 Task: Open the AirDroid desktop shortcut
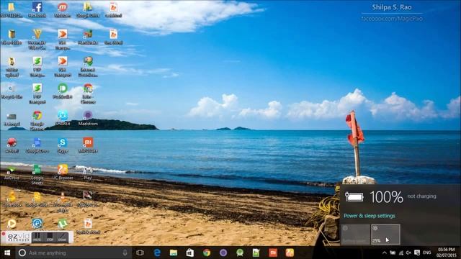12,173
